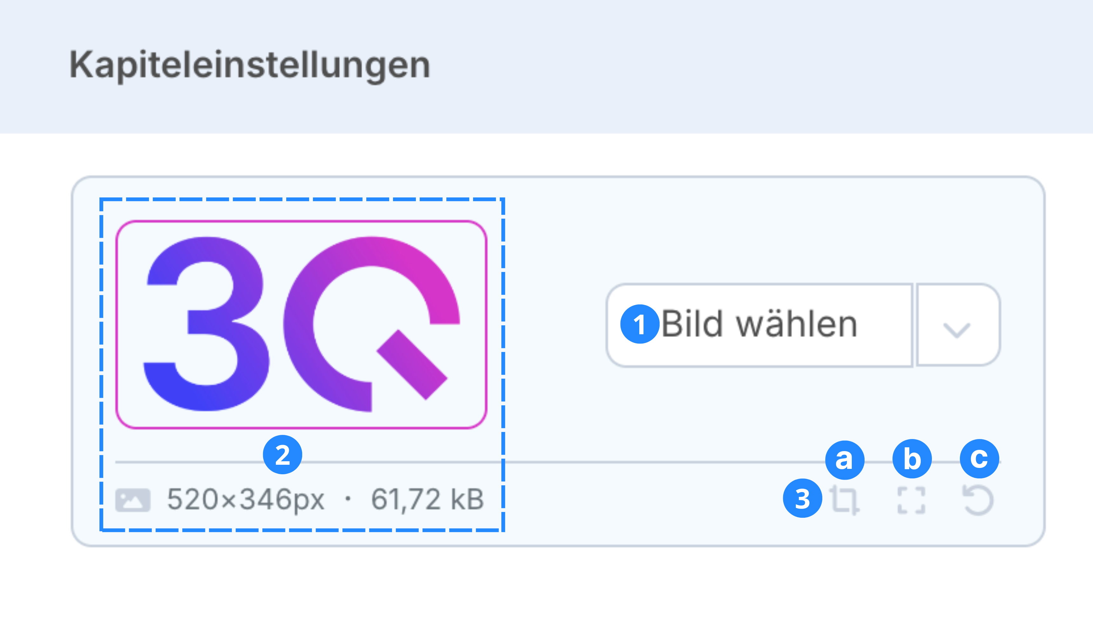Click the blue badge labeled b
This screenshot has height=626, width=1093.
[912, 459]
